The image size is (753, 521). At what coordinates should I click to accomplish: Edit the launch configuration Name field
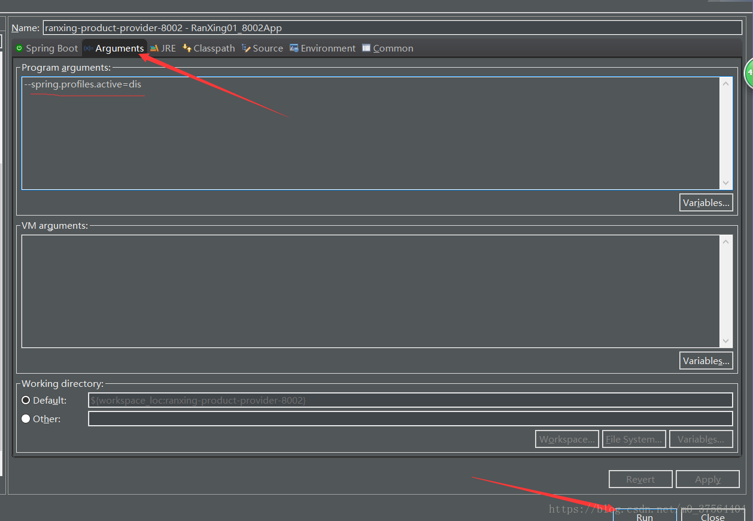(x=393, y=28)
